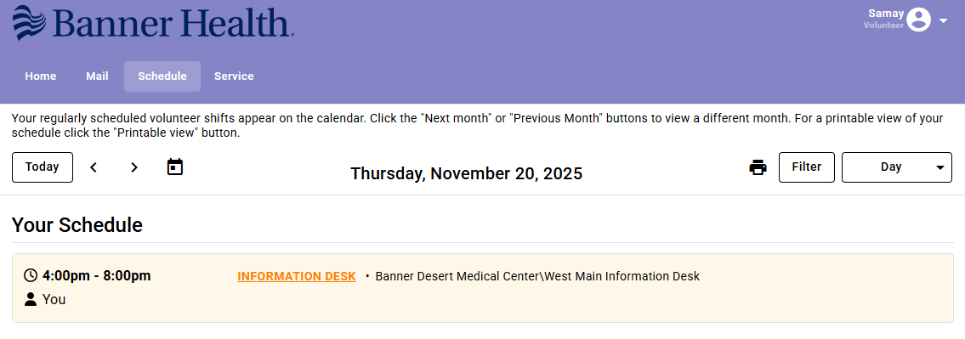The width and height of the screenshot is (965, 339).
Task: Click the Thursday, November 20, 2025 heading
Action: [x=467, y=173]
